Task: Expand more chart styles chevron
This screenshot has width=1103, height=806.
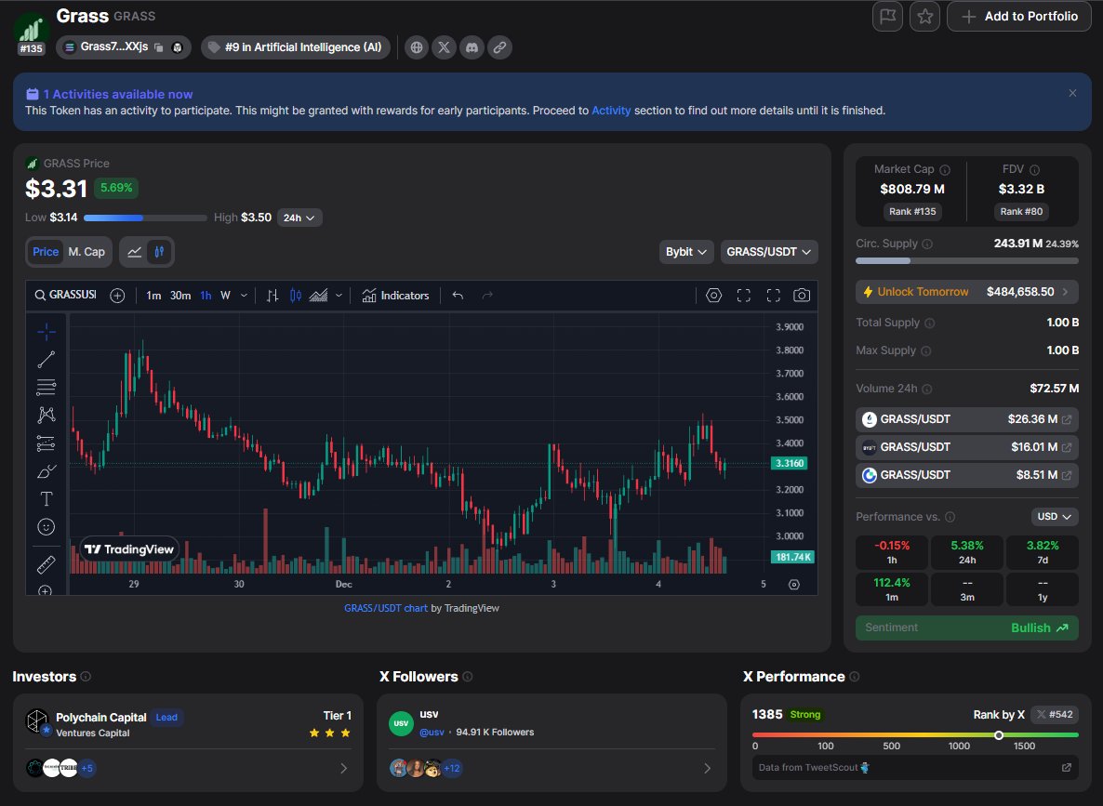Action: [339, 296]
